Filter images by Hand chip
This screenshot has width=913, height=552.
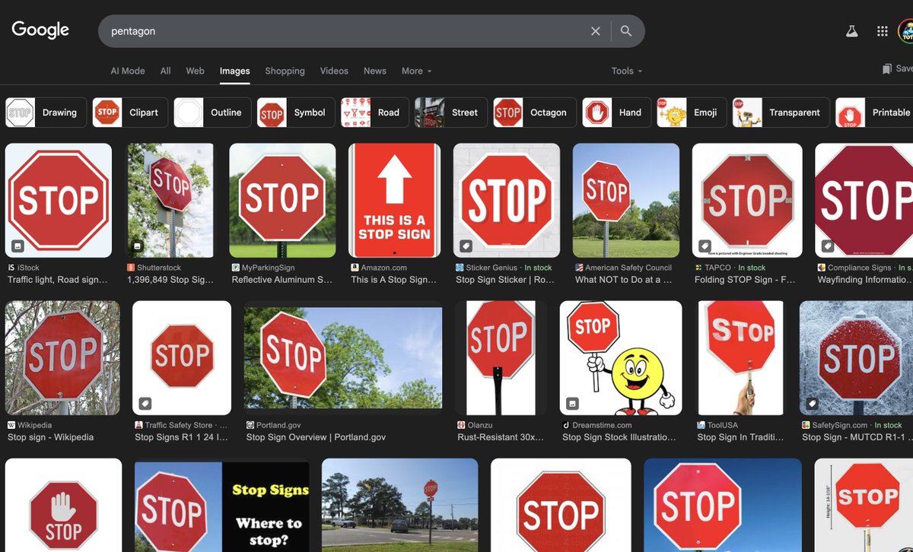pyautogui.click(x=617, y=113)
